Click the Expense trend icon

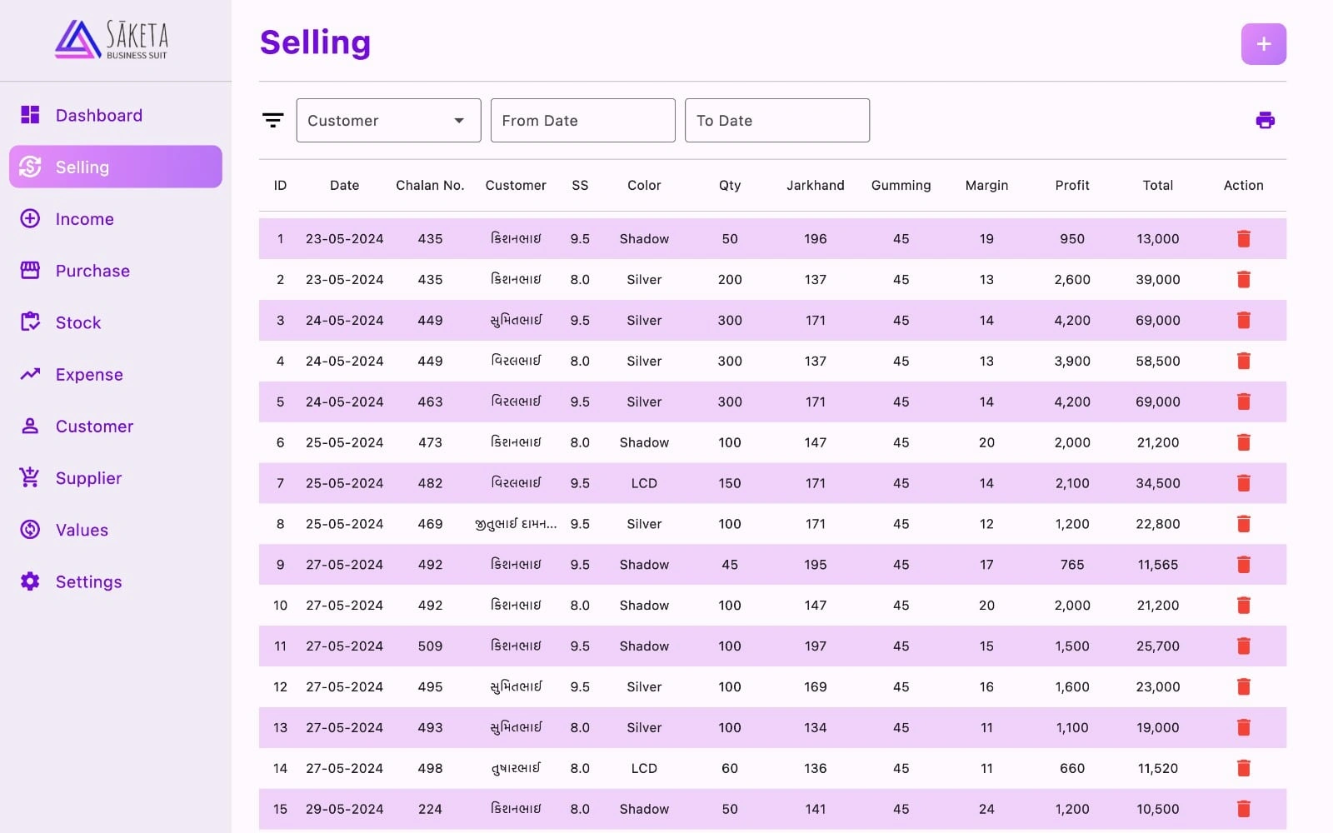tap(30, 374)
